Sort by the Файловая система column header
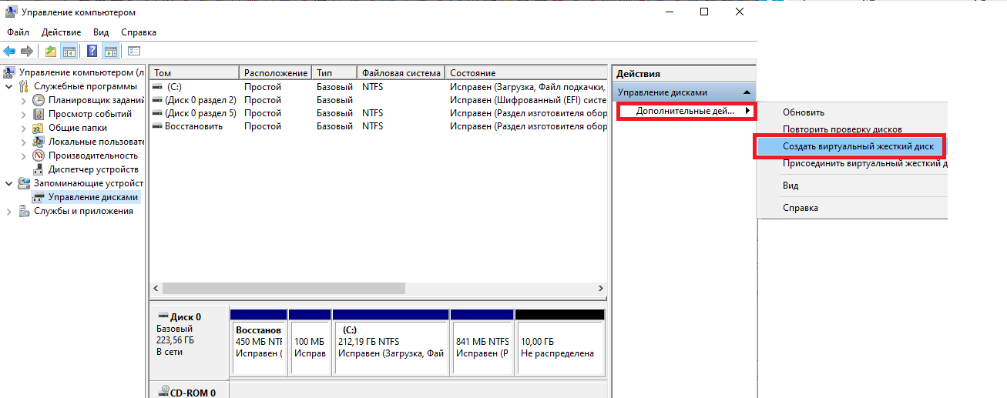The image size is (1007, 398). 401,73
